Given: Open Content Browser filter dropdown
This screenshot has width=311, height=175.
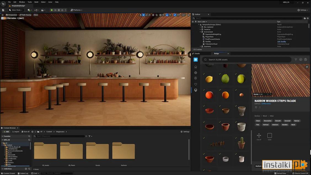Looking at the screenshot, I should (90, 136).
